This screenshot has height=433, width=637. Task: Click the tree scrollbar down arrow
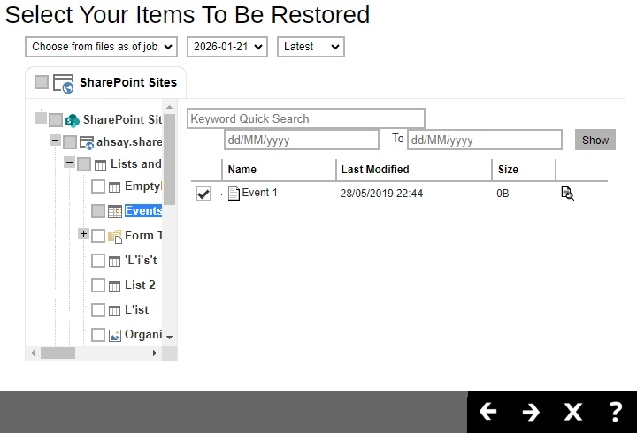[x=169, y=338]
